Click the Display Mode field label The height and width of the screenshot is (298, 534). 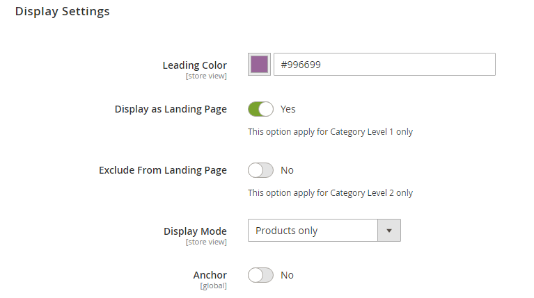[x=195, y=231]
